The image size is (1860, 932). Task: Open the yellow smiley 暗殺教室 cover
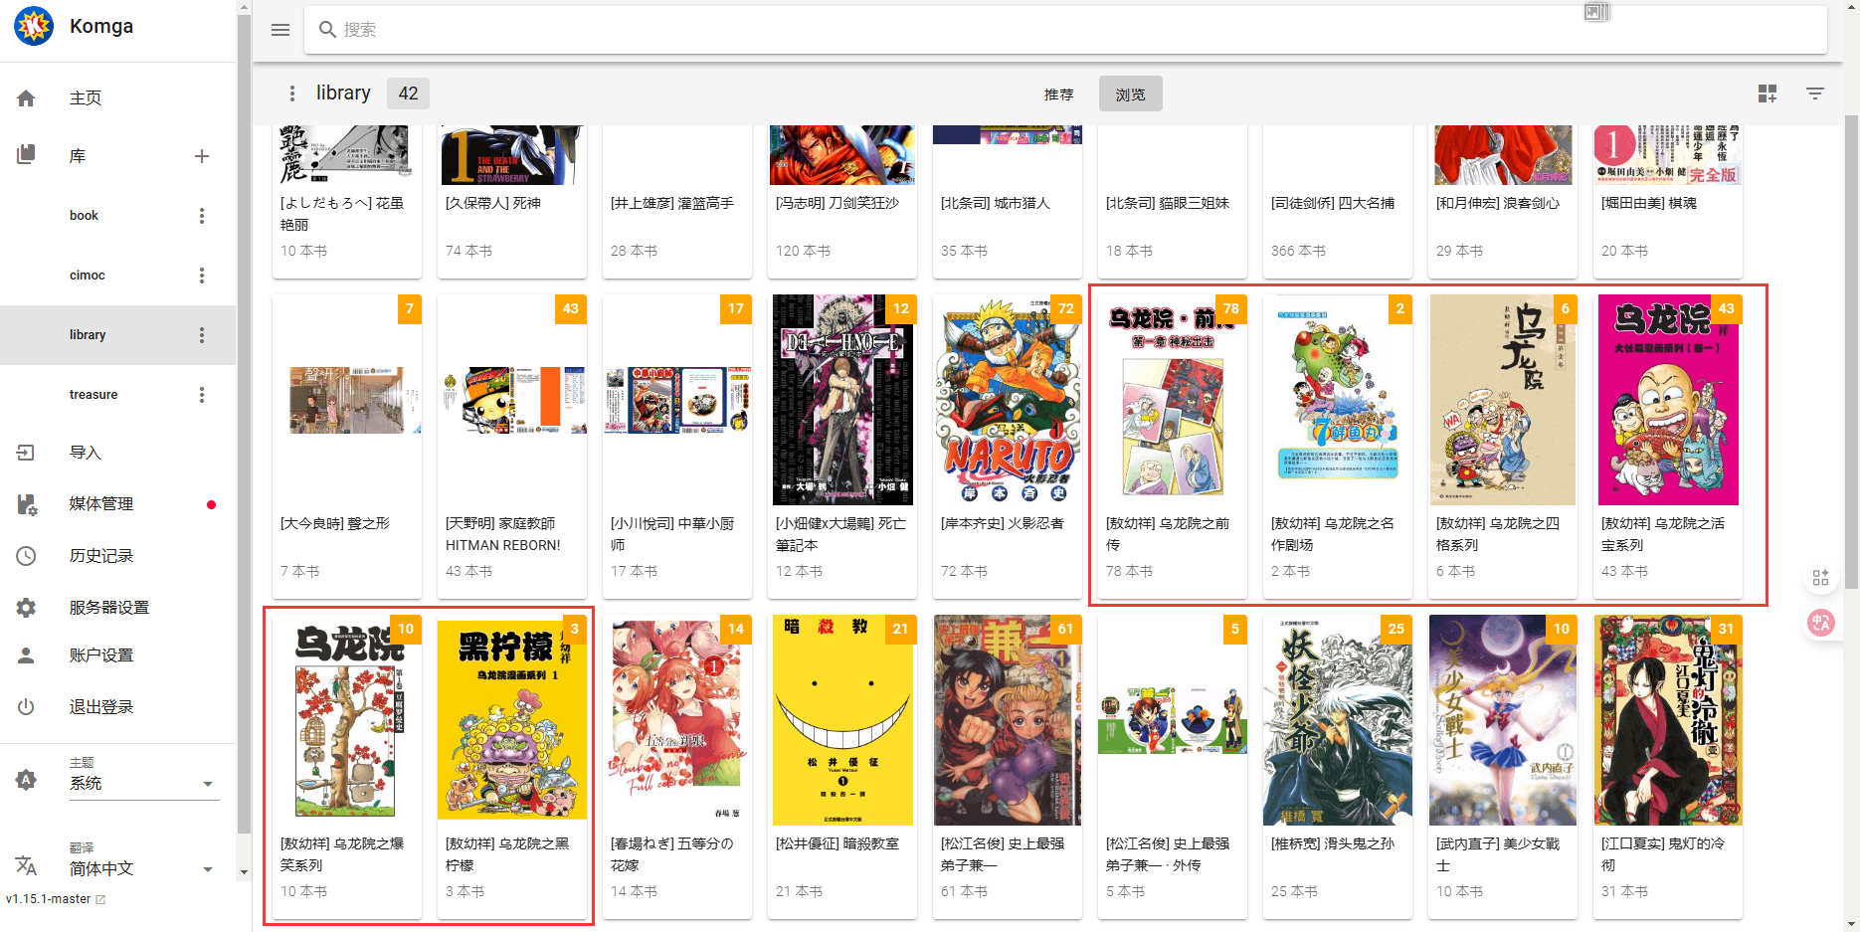click(x=841, y=720)
